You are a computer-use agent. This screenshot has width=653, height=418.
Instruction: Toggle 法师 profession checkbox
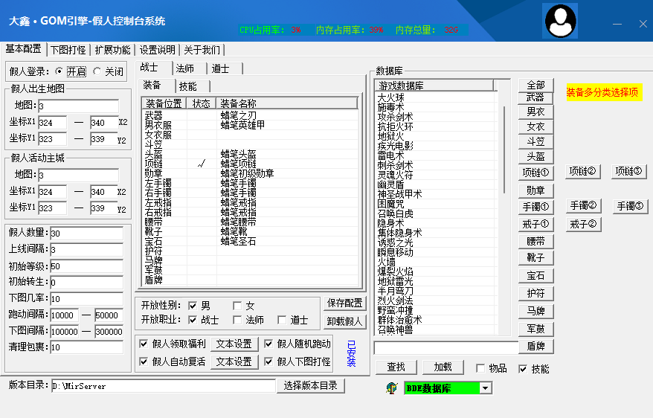pyautogui.click(x=237, y=320)
